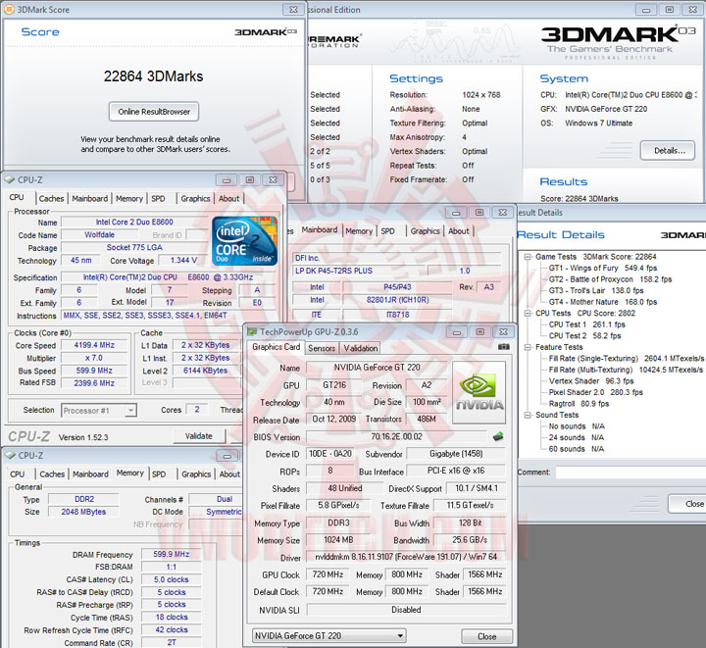Viewport: 706px width, 648px height.
Task: Open the CPU tab in Memory CPU-Z window
Action: [x=17, y=474]
